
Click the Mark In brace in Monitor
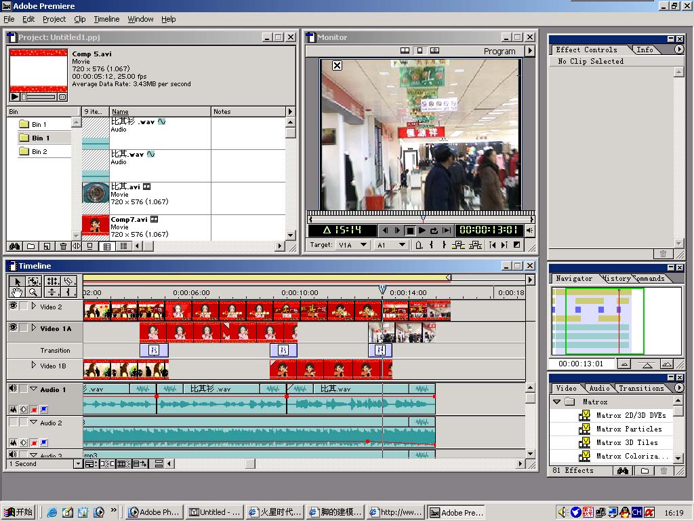[431, 244]
